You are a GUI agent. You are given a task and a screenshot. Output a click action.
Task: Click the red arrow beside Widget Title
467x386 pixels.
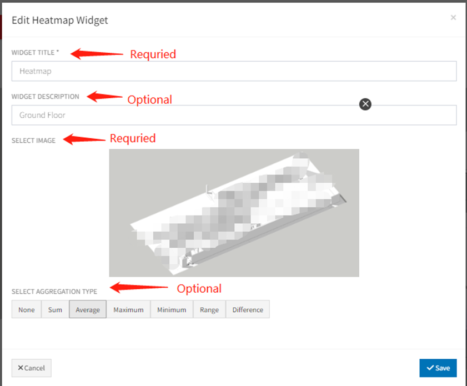point(96,53)
